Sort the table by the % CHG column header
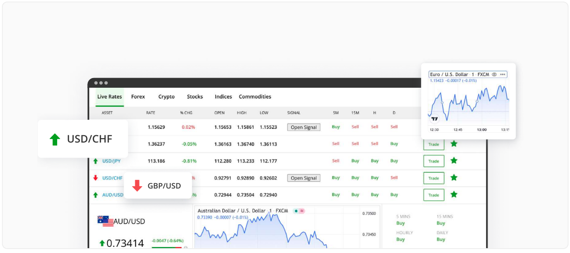This screenshot has width=570, height=253. click(x=186, y=113)
